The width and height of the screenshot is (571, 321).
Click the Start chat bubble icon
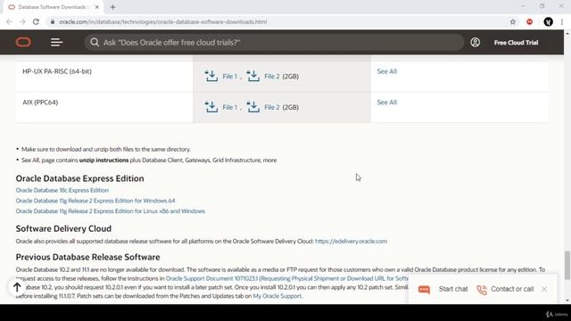point(424,289)
